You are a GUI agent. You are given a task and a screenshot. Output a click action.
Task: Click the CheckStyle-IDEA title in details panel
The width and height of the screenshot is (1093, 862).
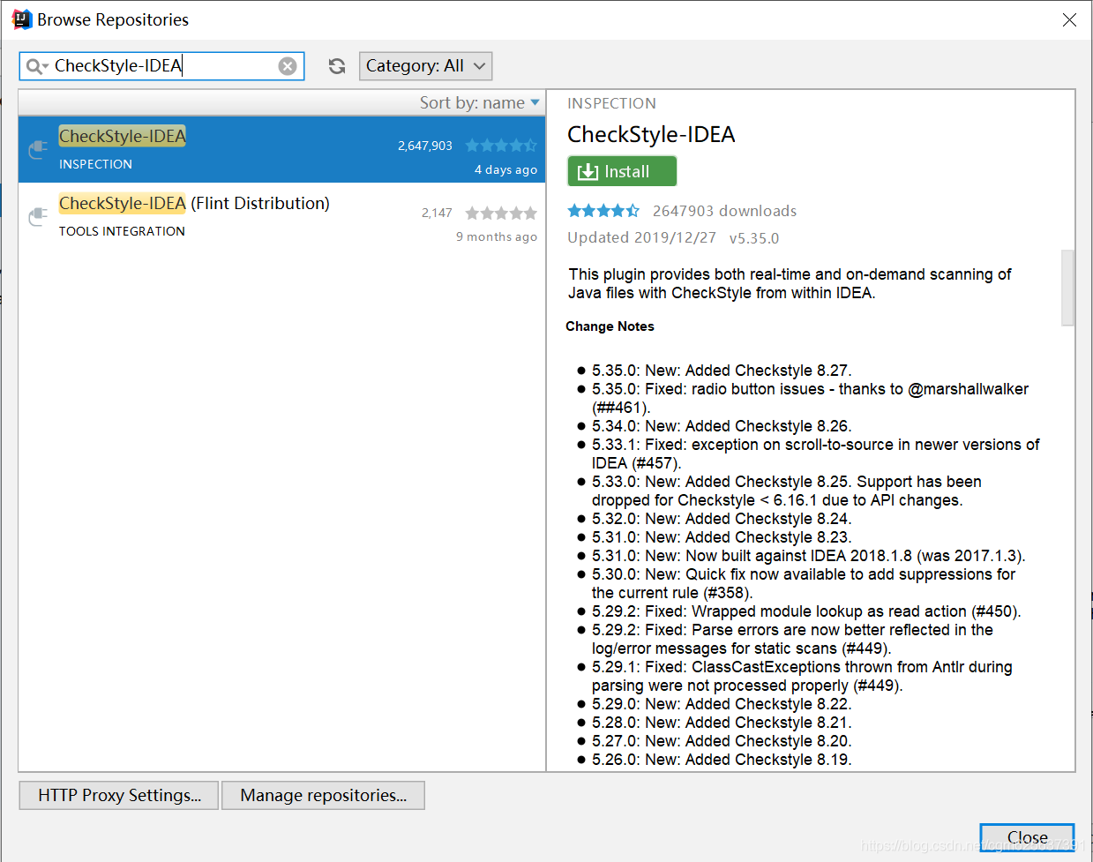651,134
